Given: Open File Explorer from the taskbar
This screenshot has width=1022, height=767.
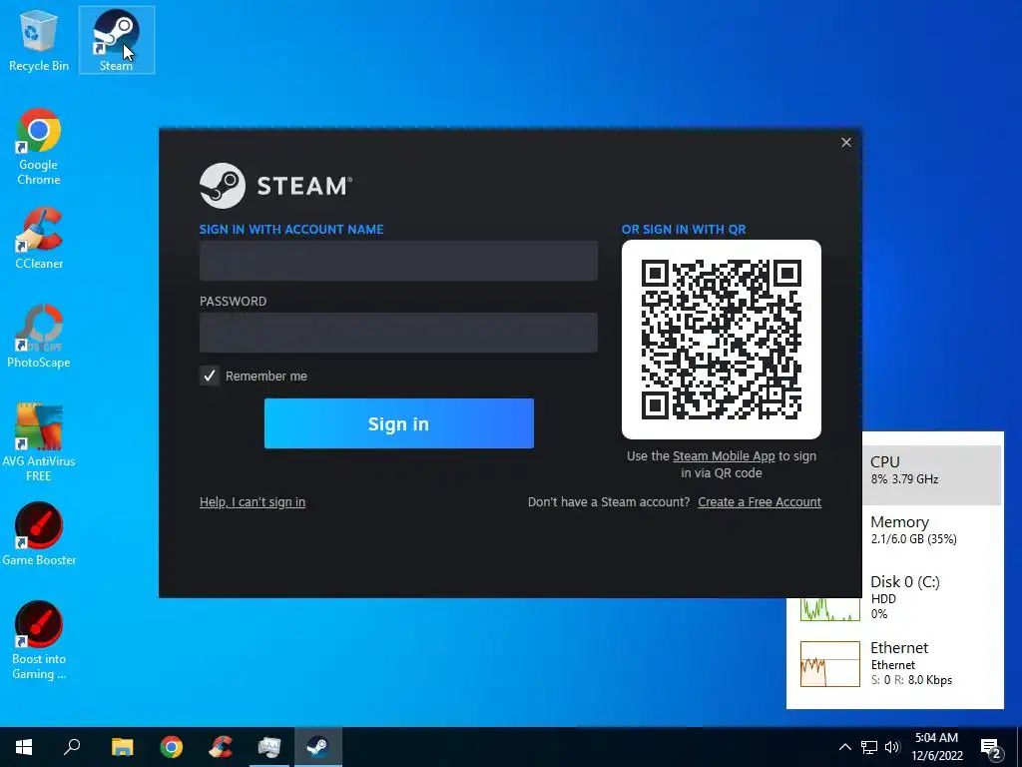Looking at the screenshot, I should coord(122,747).
